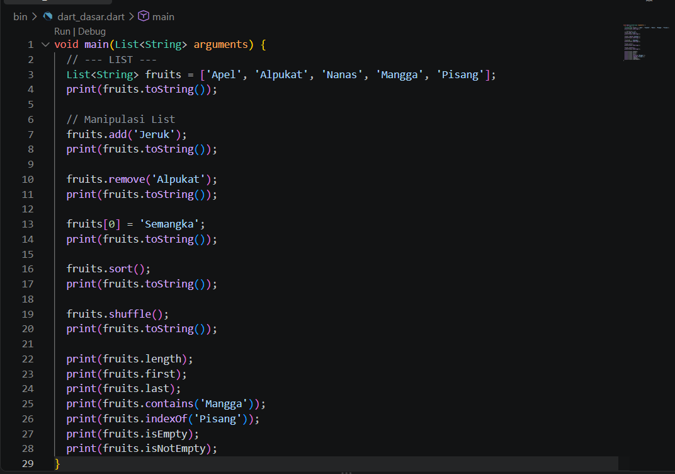Click the 'Alpukat' string on line 3
Screen dimensions: 675x474
[281, 74]
